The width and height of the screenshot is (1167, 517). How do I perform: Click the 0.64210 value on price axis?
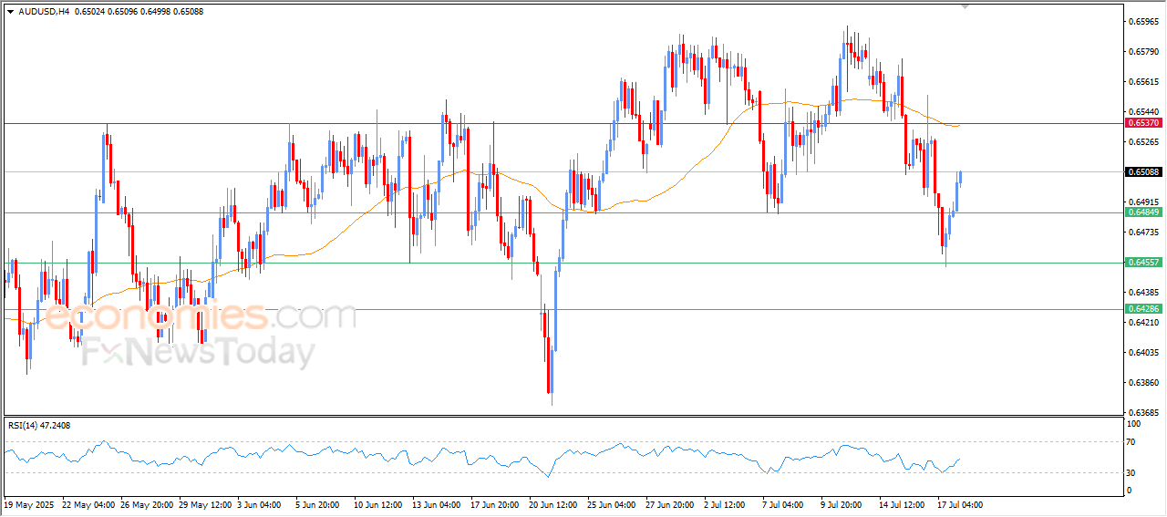click(1143, 322)
